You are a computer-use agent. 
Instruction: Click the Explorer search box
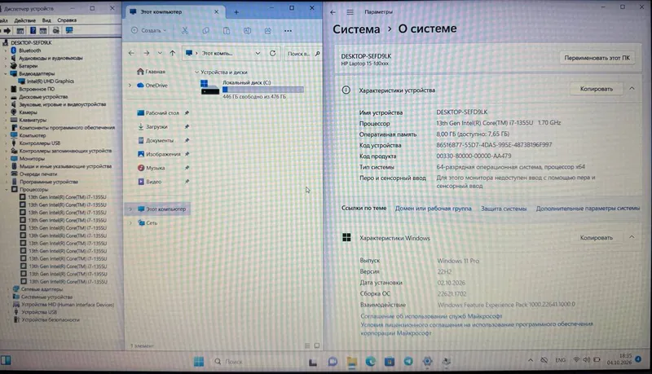coord(303,53)
